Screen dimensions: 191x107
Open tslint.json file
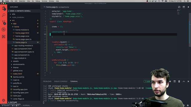pyautogui.click(x=17, y=96)
